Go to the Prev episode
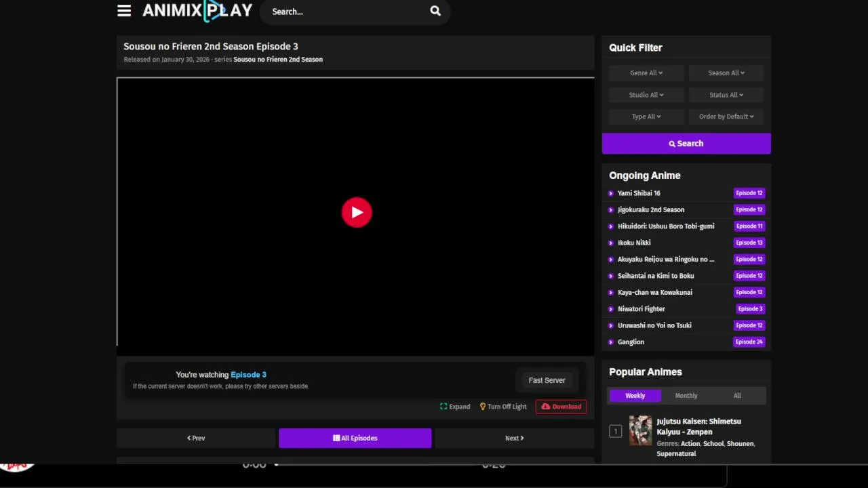Image resolution: width=868 pixels, height=488 pixels. 196,438
